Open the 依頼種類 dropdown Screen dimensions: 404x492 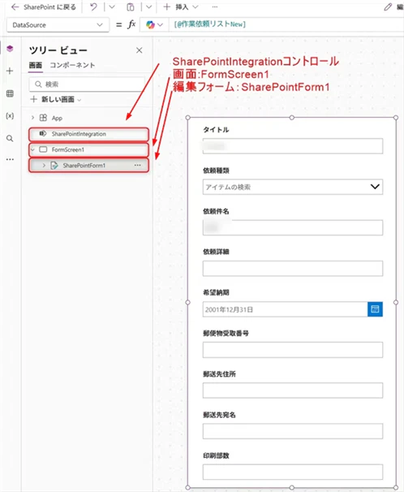coord(292,187)
